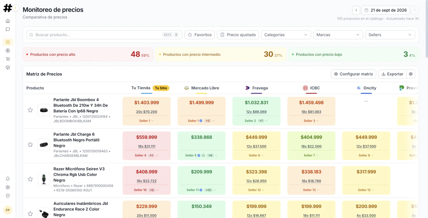Viewport: 428px width, 218px height.
Task: Open notifications bell in sidebar
Action: click(x=8, y=179)
